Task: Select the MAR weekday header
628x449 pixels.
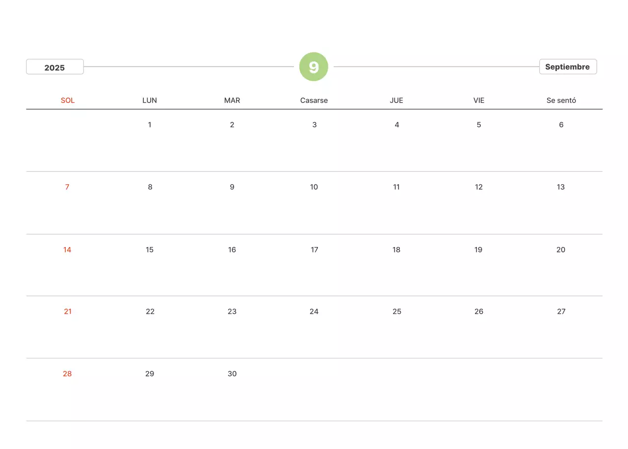Action: click(232, 100)
